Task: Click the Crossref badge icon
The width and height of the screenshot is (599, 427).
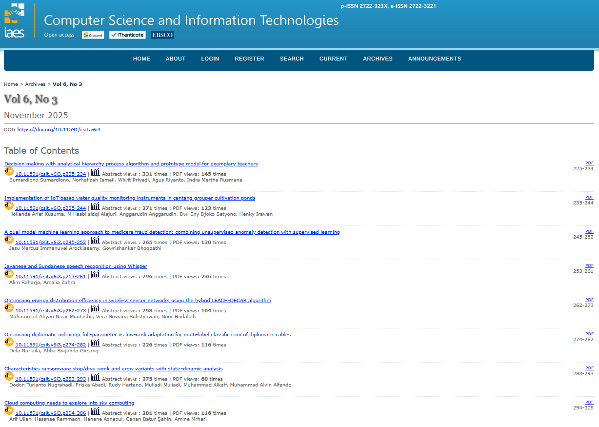Action: coord(93,35)
